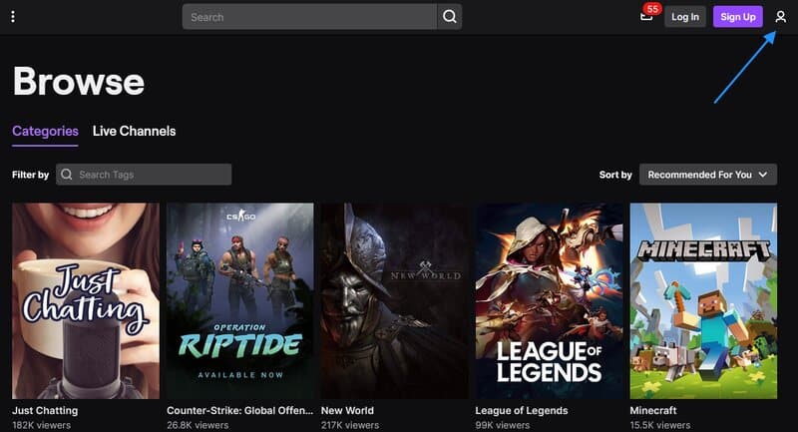Click the Counter-Strike: Global Offen... title link

click(x=239, y=411)
